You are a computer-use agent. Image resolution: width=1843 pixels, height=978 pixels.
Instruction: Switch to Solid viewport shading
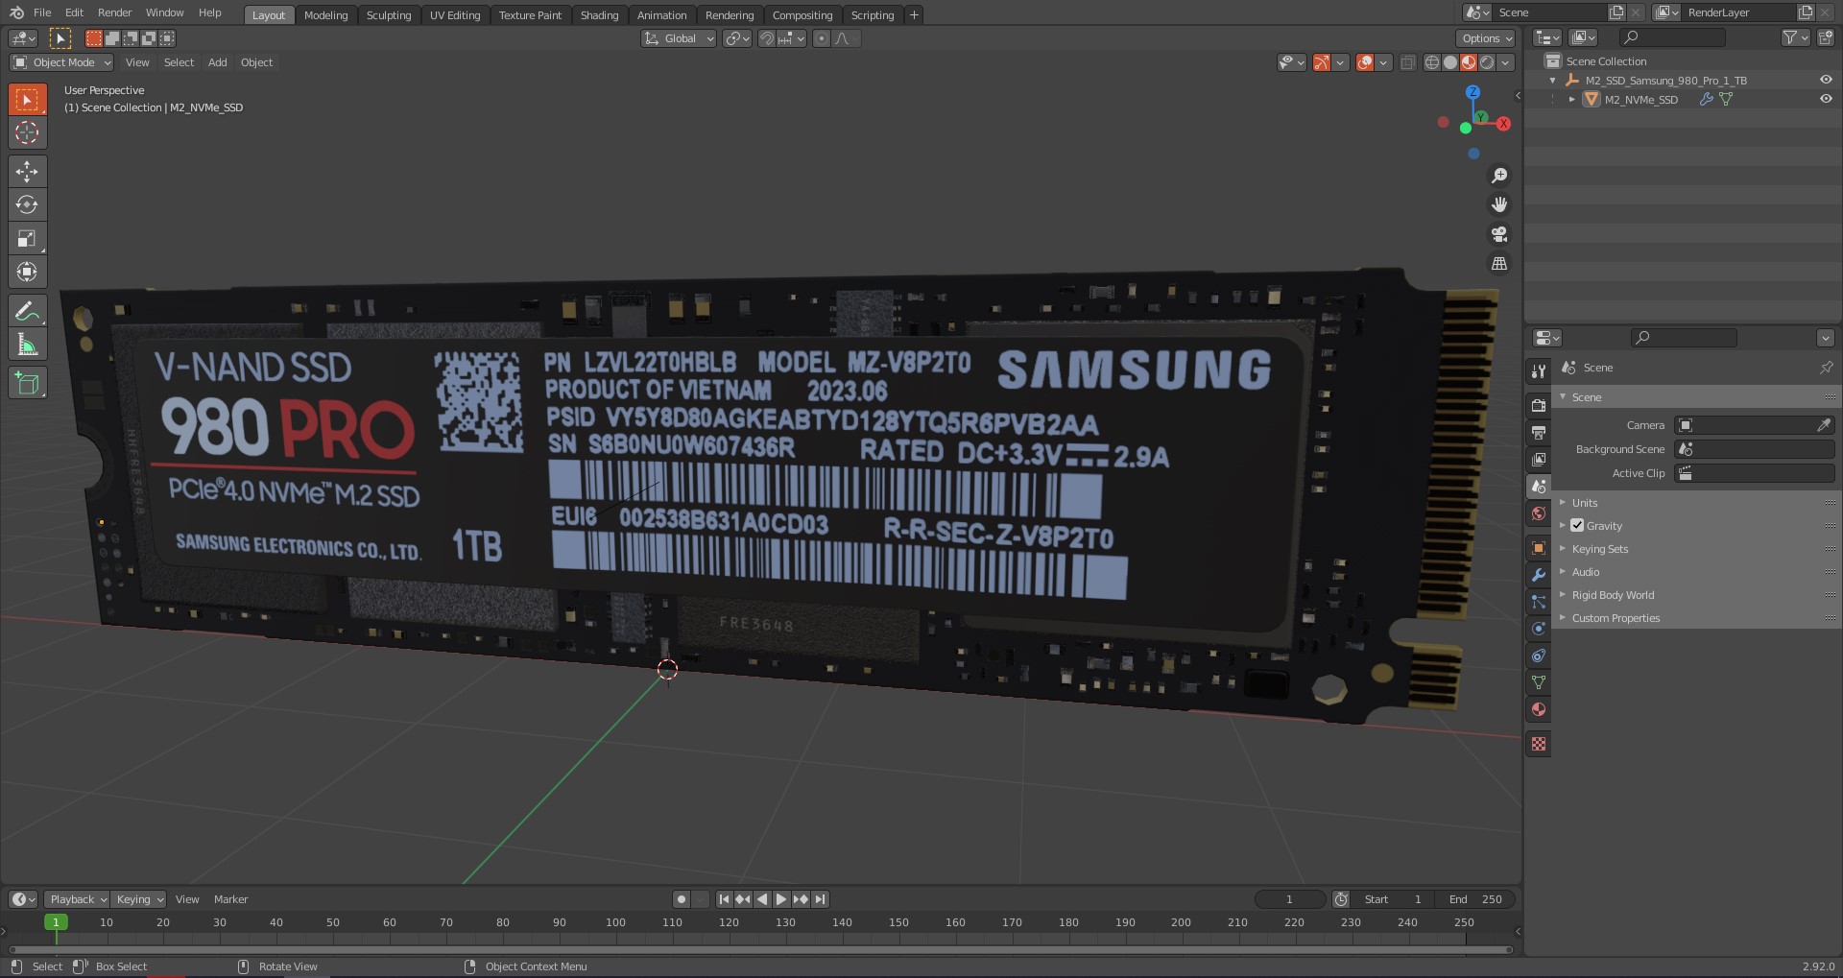[1449, 62]
